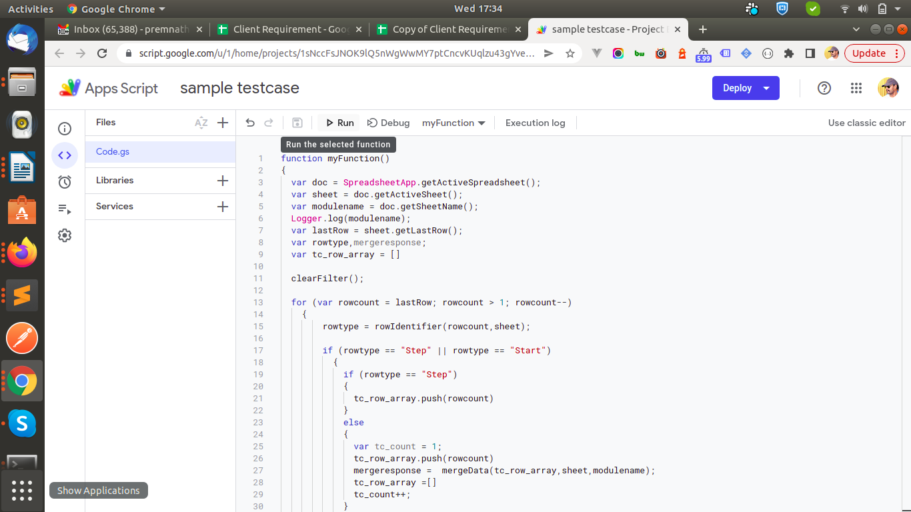Viewport: 911px width, 512px height.
Task: Open the Apps Script help question mark icon
Action: [x=824, y=88]
